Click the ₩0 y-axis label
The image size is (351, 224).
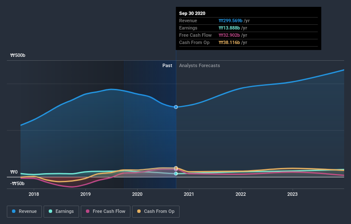tap(14, 172)
